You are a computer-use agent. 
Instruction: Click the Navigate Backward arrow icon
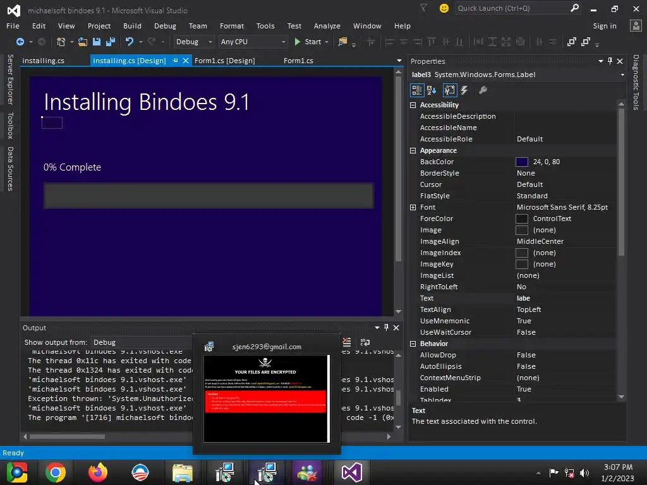[x=20, y=42]
